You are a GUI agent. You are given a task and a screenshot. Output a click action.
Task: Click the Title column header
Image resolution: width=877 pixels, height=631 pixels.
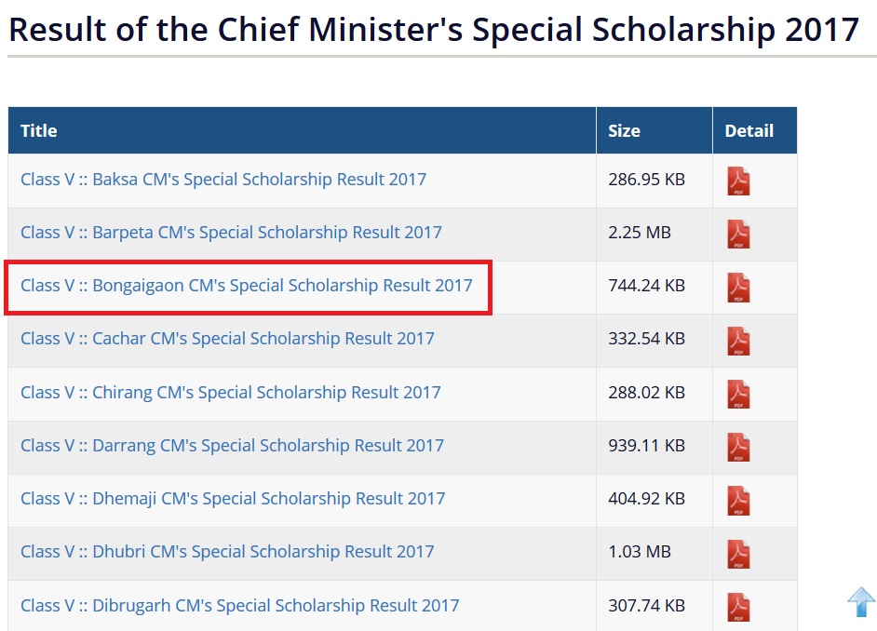(x=39, y=131)
